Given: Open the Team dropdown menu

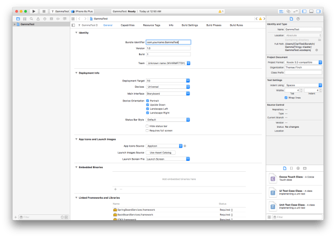Looking at the screenshot, I should (x=168, y=63).
